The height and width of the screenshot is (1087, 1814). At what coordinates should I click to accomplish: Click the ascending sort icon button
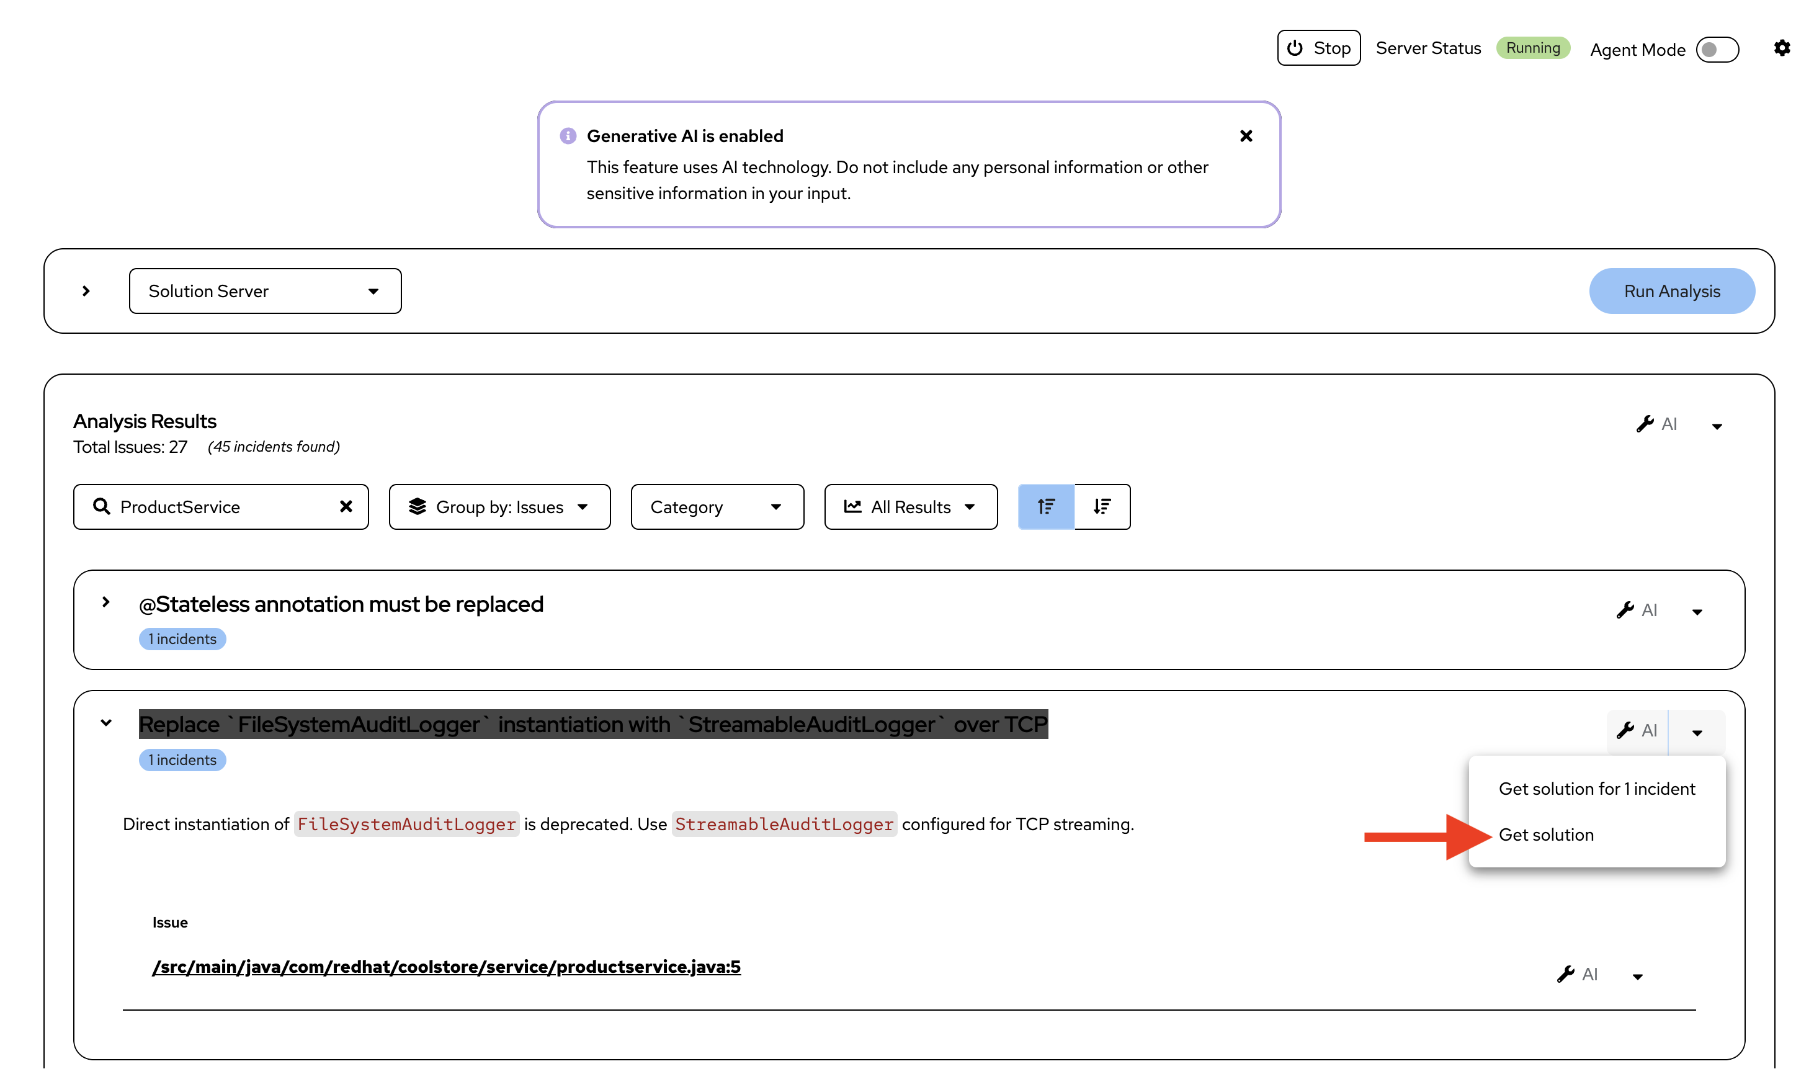(x=1046, y=506)
